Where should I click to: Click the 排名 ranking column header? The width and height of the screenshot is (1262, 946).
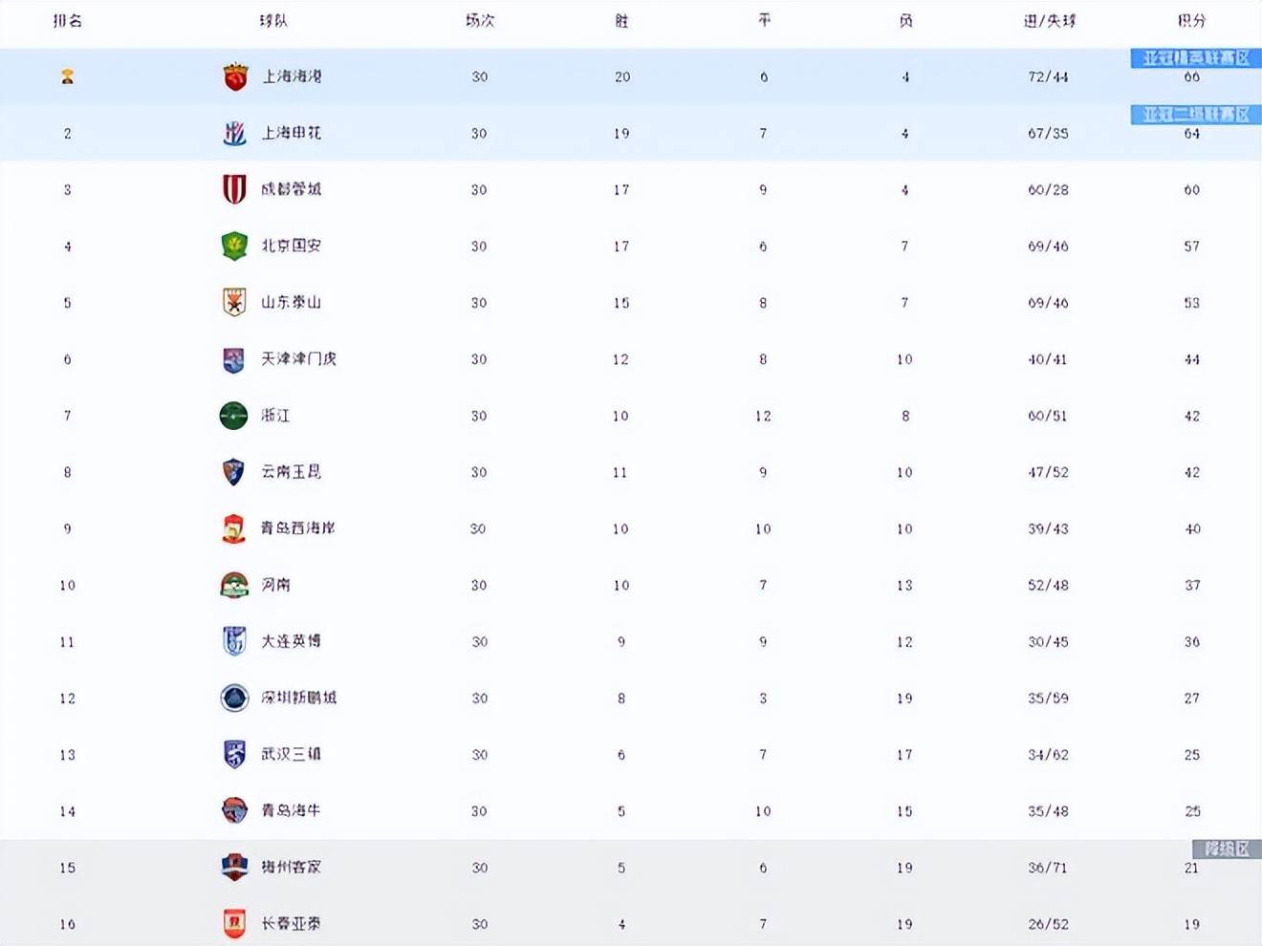pos(67,20)
